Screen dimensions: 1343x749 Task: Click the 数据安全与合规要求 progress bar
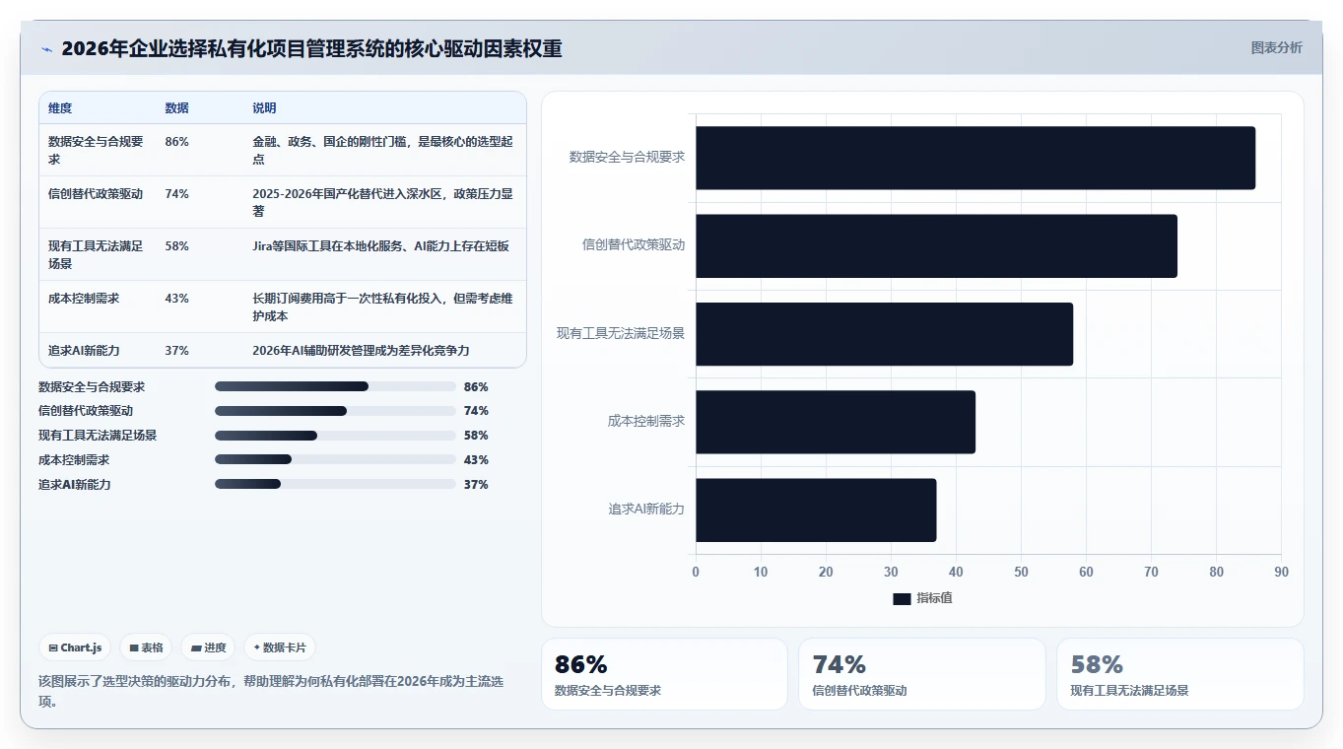point(335,386)
